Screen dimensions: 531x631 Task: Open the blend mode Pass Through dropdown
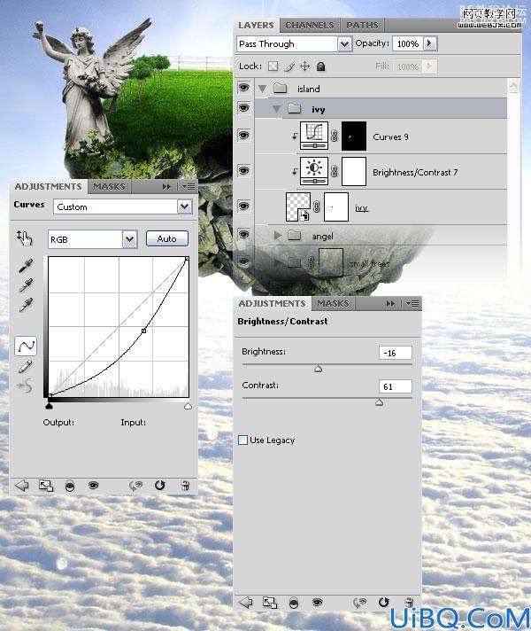pyautogui.click(x=344, y=43)
